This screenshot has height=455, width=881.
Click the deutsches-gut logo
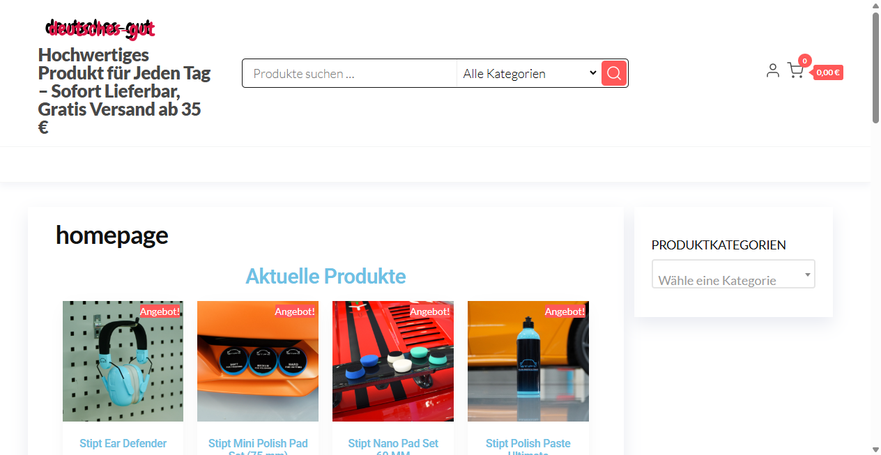pyautogui.click(x=100, y=29)
